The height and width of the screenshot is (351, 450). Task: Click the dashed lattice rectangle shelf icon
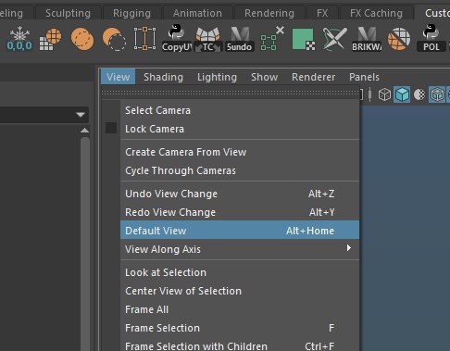click(144, 39)
